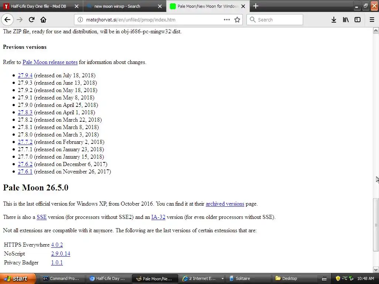Open the Windows start menu

point(18,278)
